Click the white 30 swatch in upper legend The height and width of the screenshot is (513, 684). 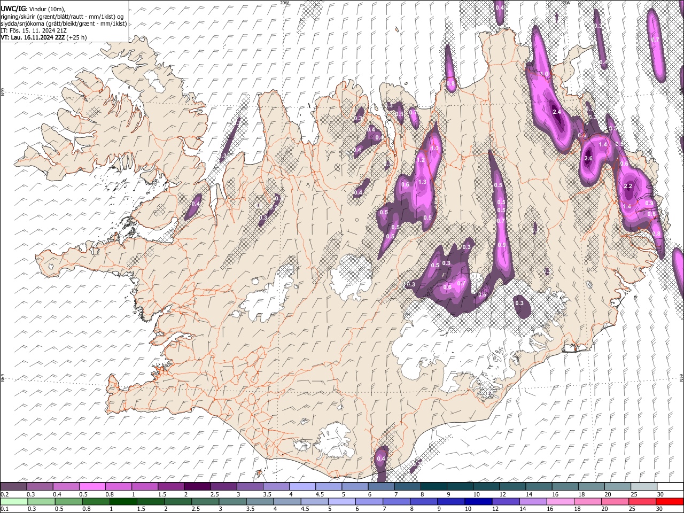(x=670, y=487)
